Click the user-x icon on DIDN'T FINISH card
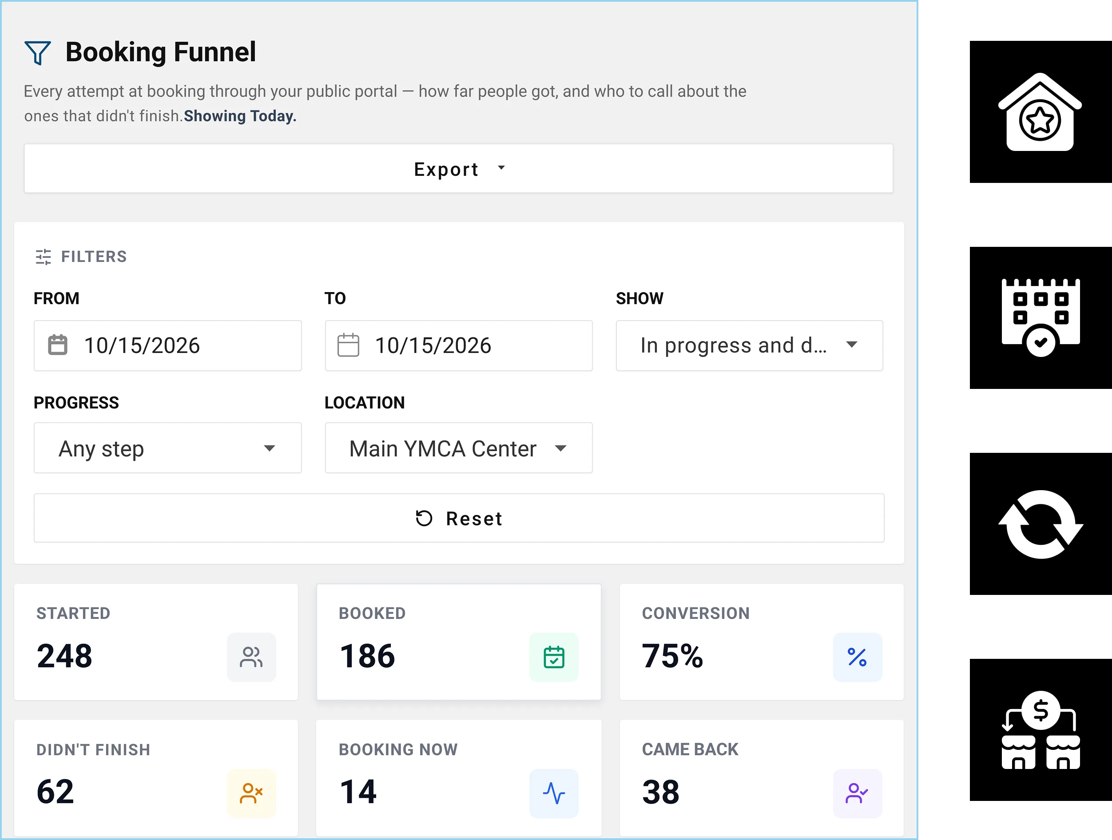The height and width of the screenshot is (840, 1112). [251, 793]
